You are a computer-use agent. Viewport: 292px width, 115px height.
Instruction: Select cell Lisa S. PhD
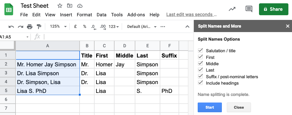48,91
